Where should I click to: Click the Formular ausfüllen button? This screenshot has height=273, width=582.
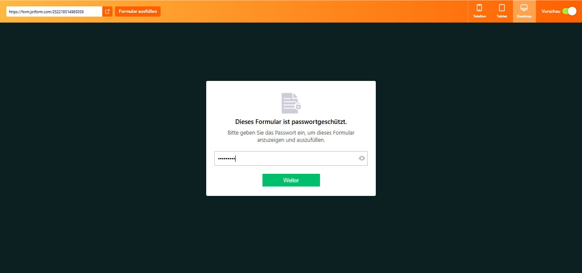(x=138, y=11)
